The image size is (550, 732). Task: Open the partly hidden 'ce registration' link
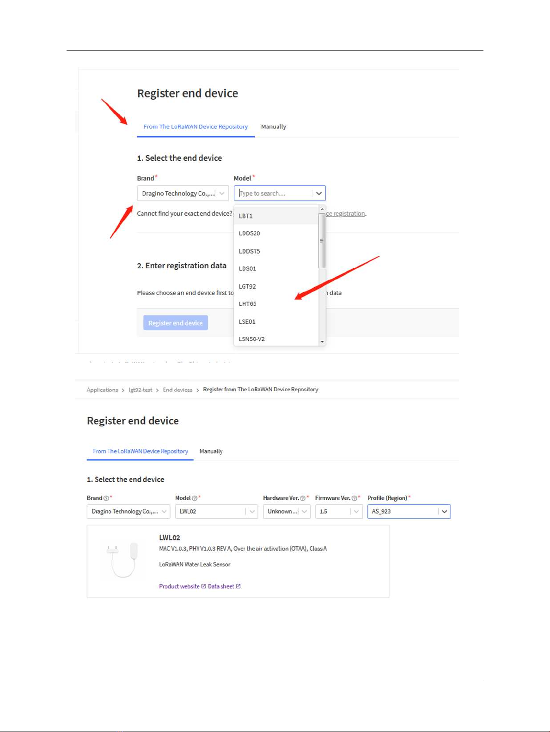(x=345, y=213)
